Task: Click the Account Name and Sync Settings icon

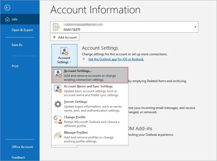Action: point(58,89)
